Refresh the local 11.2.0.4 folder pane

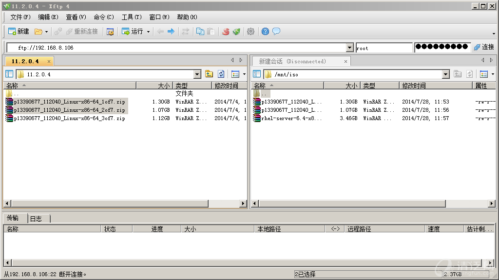click(x=221, y=74)
